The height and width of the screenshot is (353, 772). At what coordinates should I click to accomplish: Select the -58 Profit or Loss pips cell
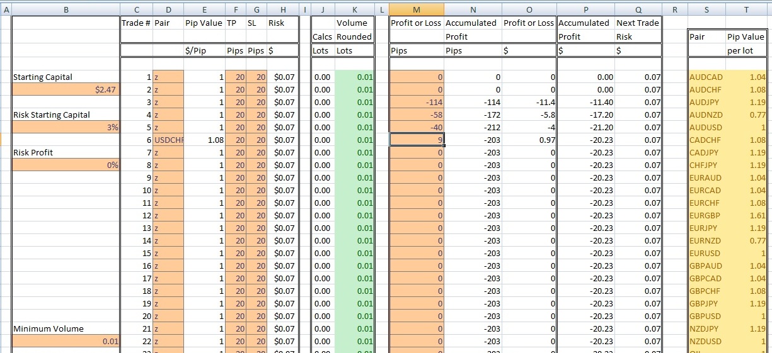417,115
